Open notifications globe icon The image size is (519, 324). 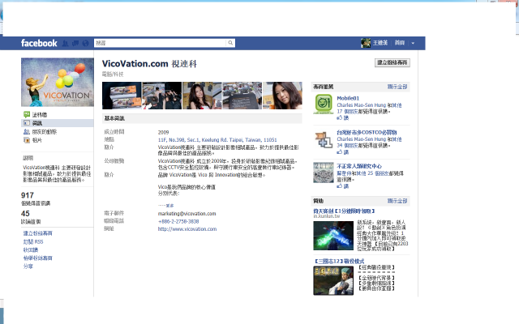click(x=86, y=43)
